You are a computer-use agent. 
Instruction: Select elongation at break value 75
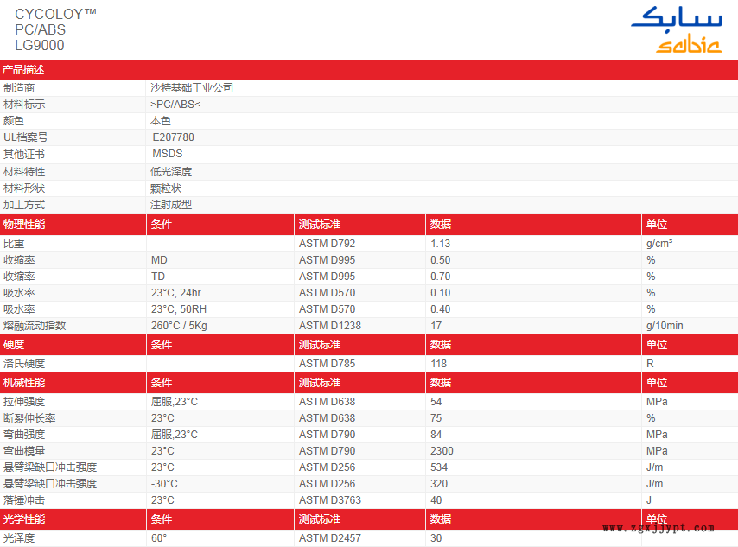436,418
